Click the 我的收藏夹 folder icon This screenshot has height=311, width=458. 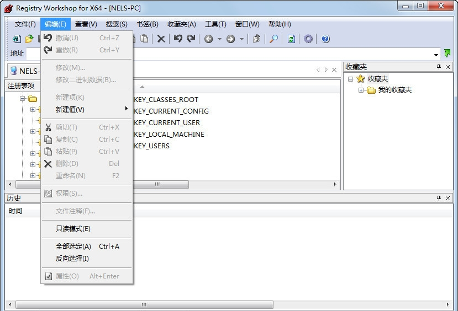pyautogui.click(x=371, y=90)
